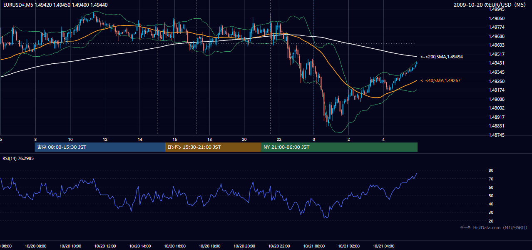The image size is (532, 250).
Task: Click price axis label 1.48917
Action: pyautogui.click(x=497, y=117)
